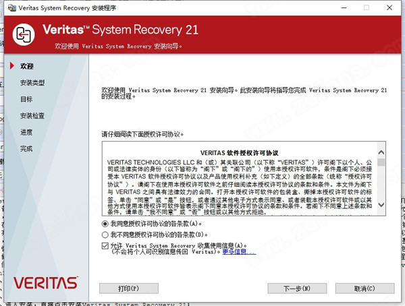Image resolution: width=405 pixels, height=306 pixels.
Task: Click the 下一步(N) button
Action: (297, 288)
